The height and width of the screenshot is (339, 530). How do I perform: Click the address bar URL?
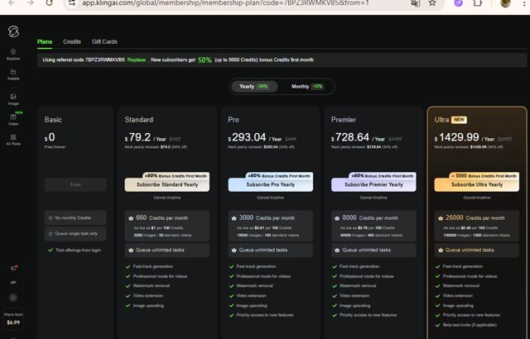click(x=225, y=3)
